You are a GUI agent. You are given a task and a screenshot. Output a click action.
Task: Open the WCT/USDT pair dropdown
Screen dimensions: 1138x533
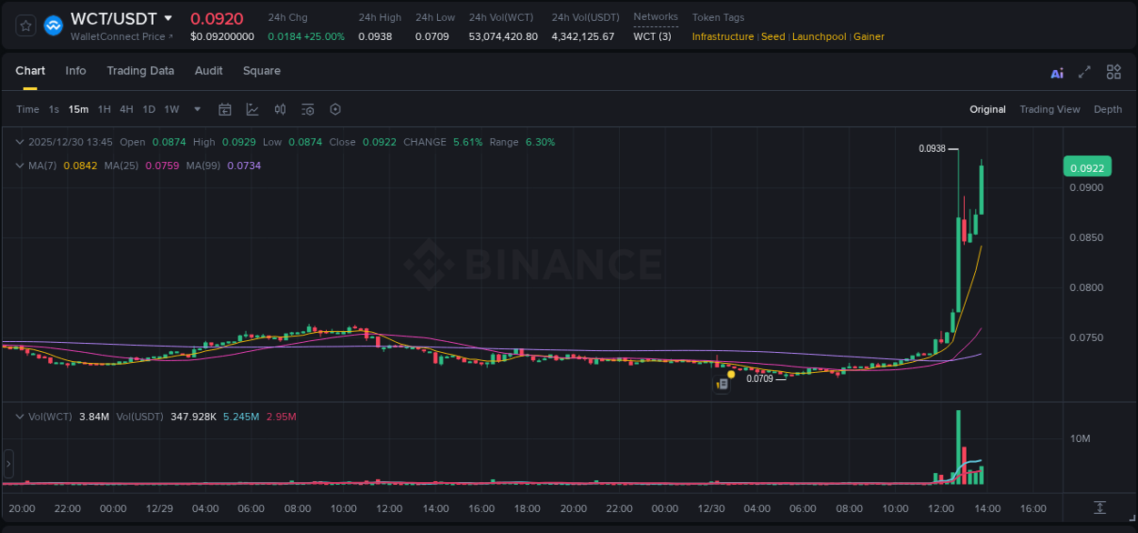point(169,17)
